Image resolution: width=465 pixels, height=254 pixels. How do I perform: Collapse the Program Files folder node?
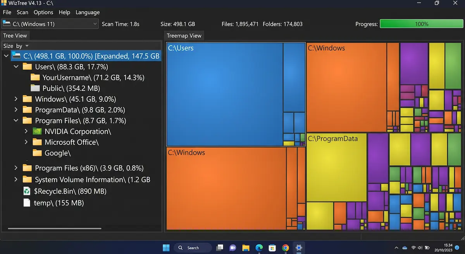pyautogui.click(x=16, y=121)
